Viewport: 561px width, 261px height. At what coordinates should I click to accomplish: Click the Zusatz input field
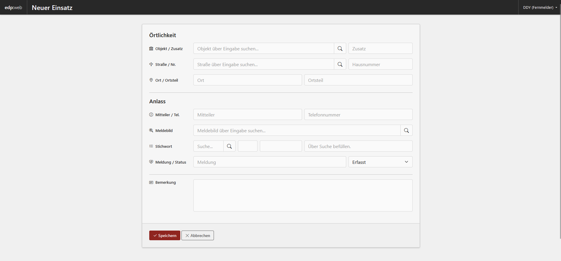[380, 49]
